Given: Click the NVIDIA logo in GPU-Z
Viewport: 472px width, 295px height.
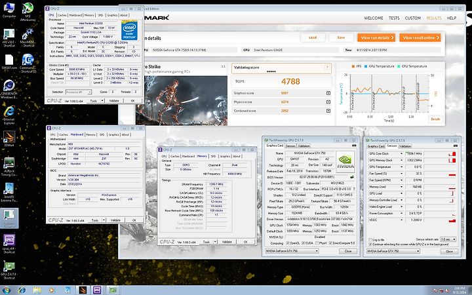Looking at the screenshot, I should tap(345, 162).
